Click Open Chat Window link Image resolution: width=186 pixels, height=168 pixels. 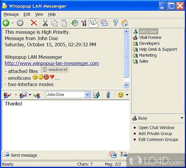coord(157,128)
